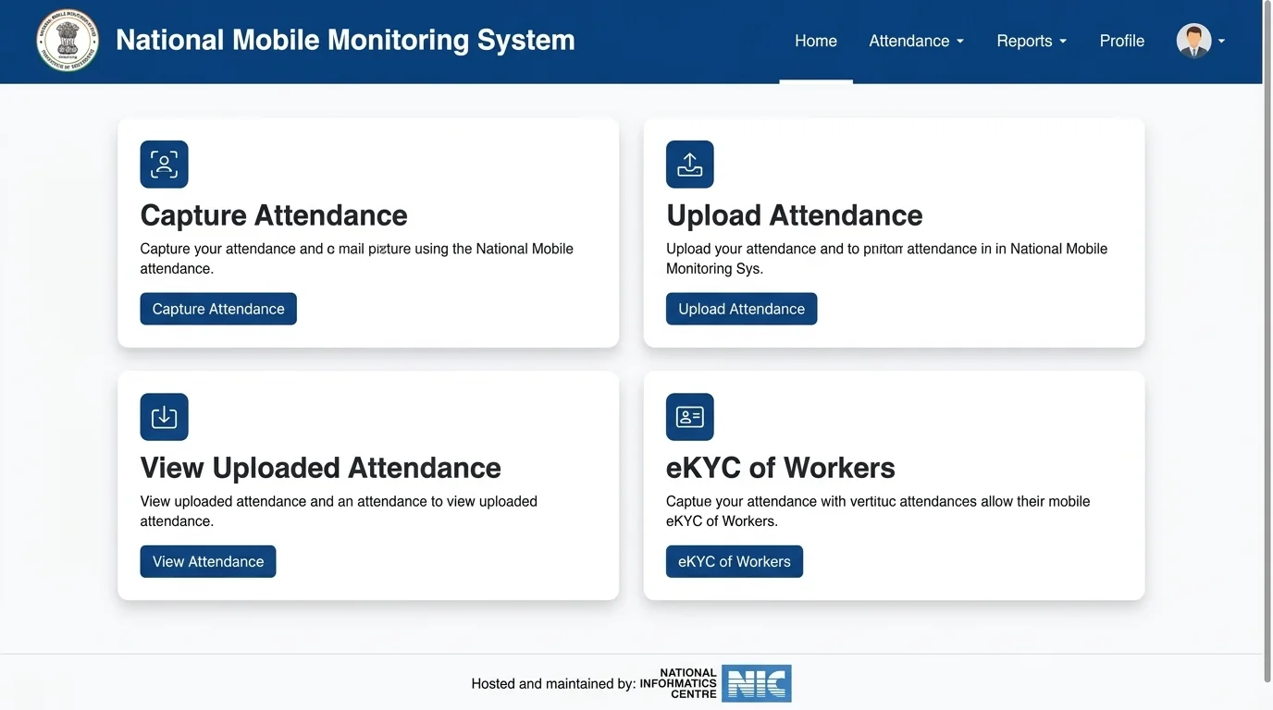1273x710 pixels.
Task: Open the Attendance dropdown menu
Action: pos(916,41)
